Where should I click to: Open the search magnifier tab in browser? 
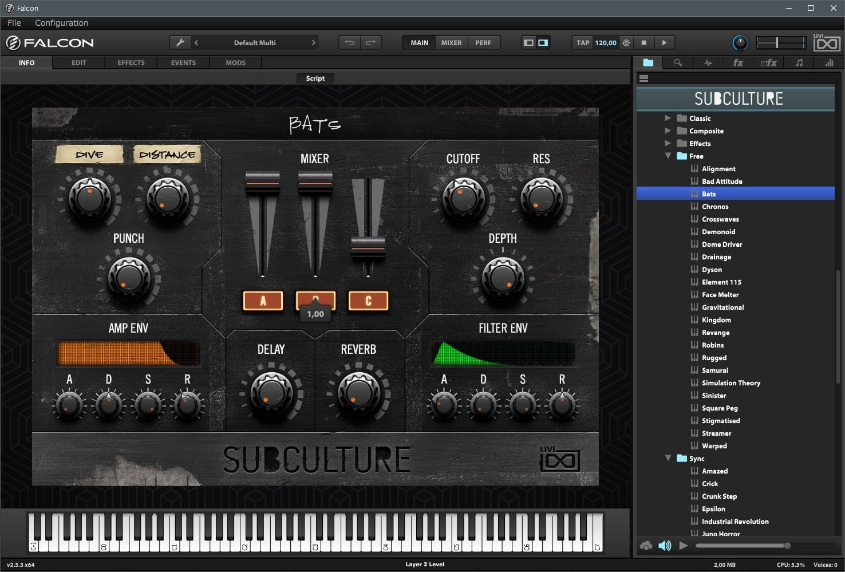[x=678, y=63]
